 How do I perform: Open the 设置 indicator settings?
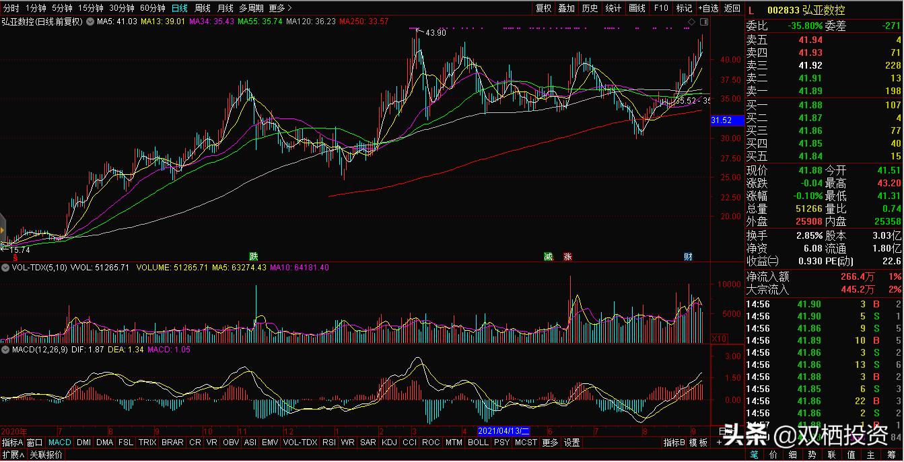click(x=572, y=442)
